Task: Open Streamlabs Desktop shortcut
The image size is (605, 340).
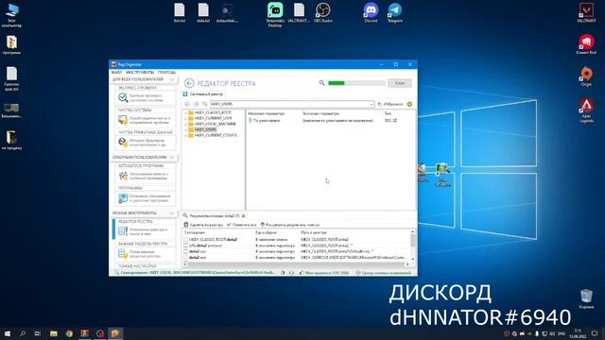Action: click(x=275, y=15)
